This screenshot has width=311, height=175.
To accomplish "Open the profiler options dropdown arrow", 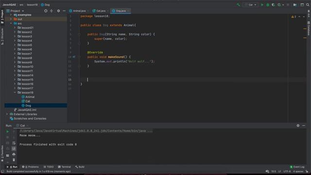I will click(283, 5).
